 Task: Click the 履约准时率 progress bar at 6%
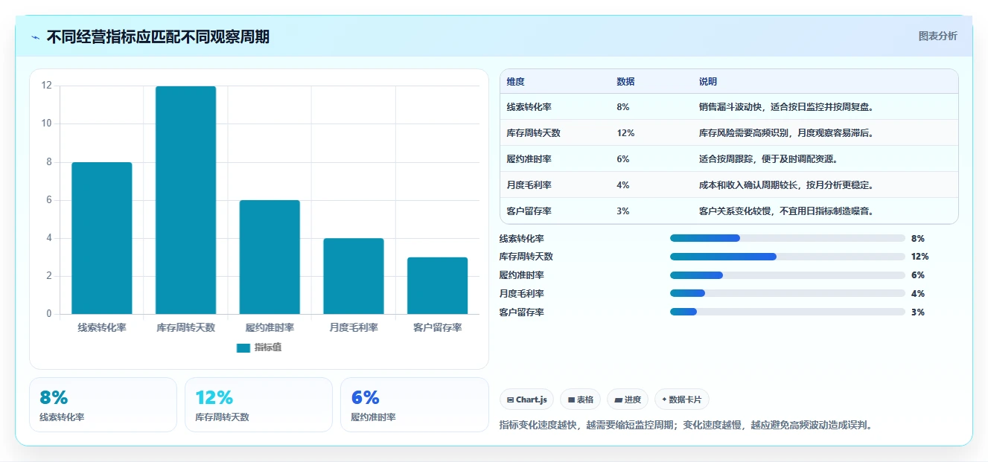click(788, 275)
